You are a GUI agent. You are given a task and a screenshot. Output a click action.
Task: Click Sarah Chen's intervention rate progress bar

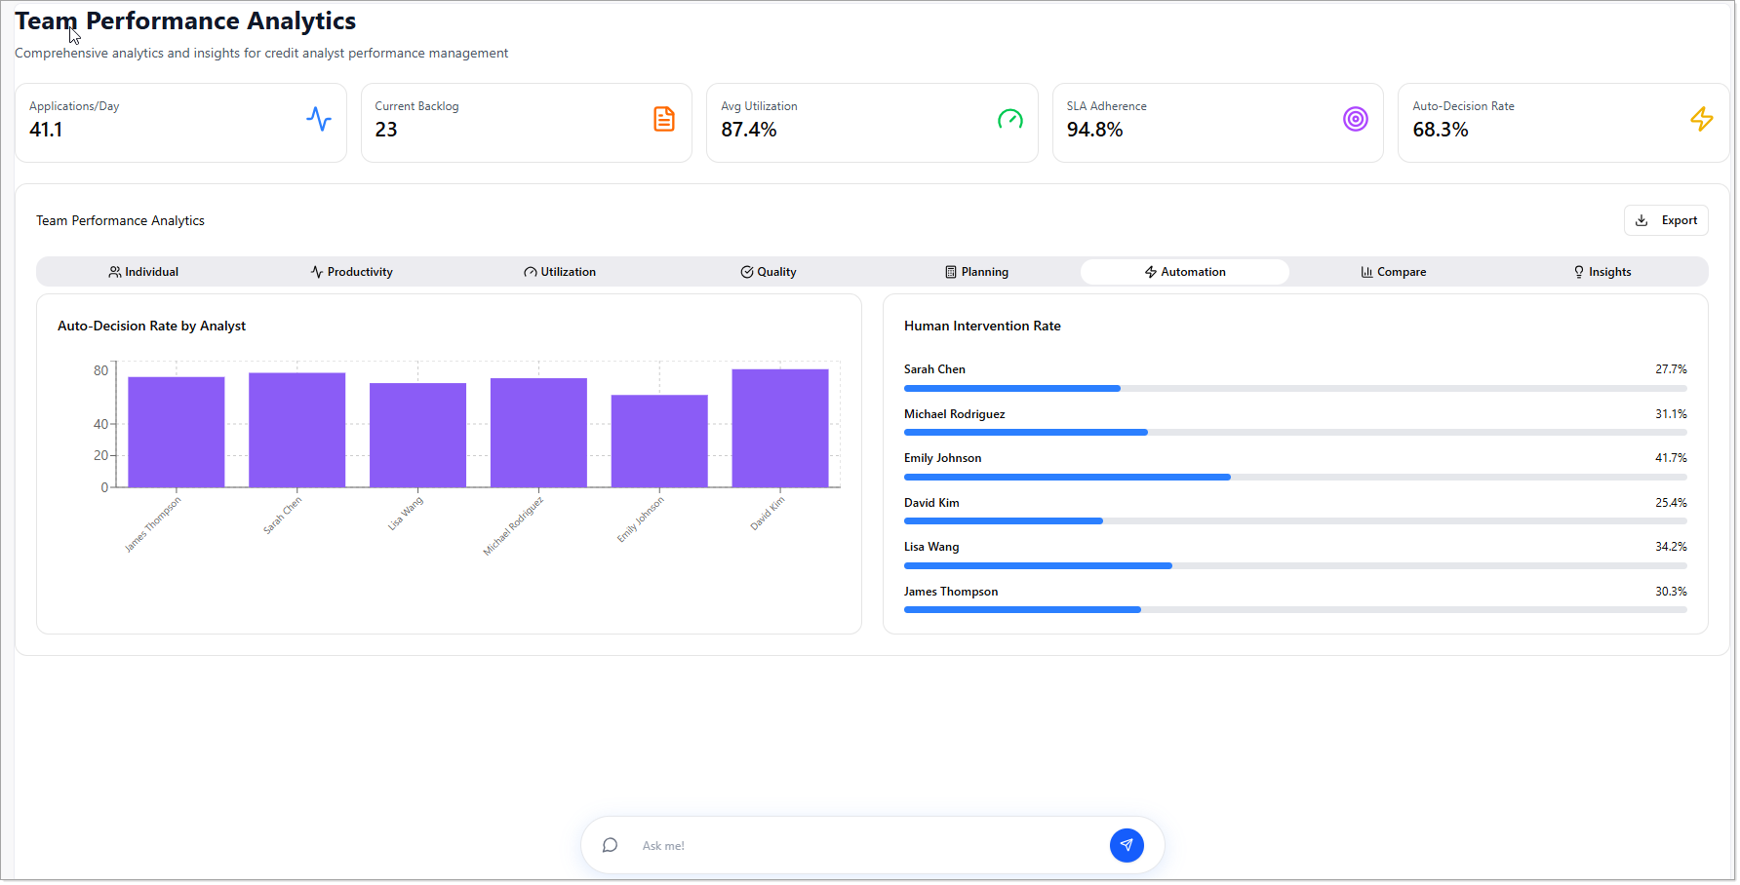[1294, 388]
